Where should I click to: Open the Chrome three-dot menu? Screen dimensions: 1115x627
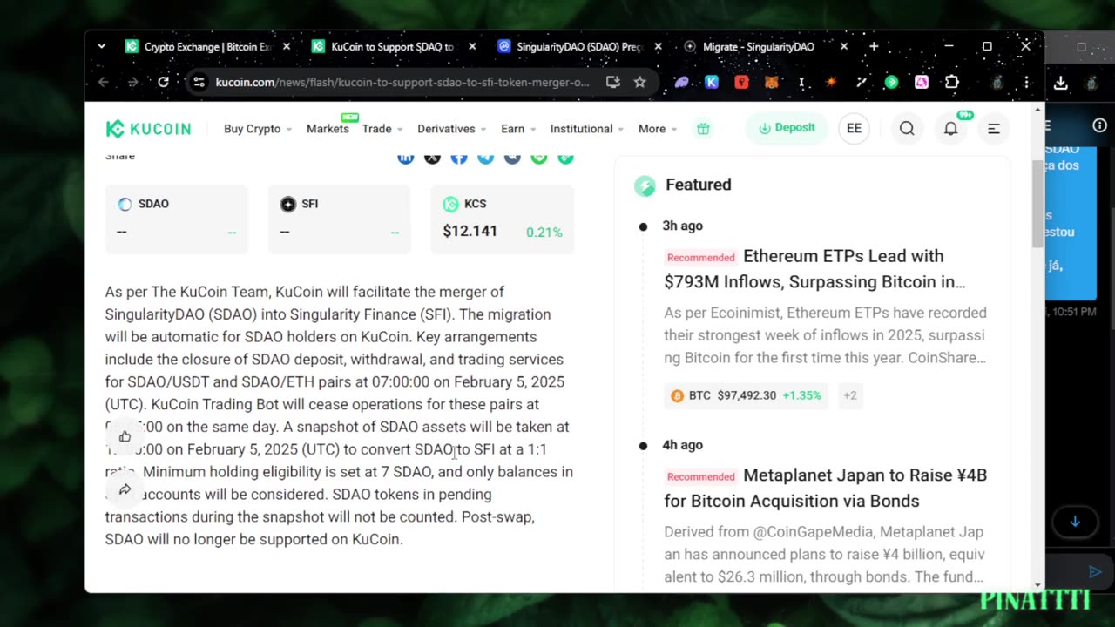point(1026,82)
